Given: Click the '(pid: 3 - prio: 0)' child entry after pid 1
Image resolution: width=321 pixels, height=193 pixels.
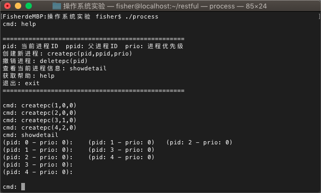Looking at the screenshot, I should 121,150.
